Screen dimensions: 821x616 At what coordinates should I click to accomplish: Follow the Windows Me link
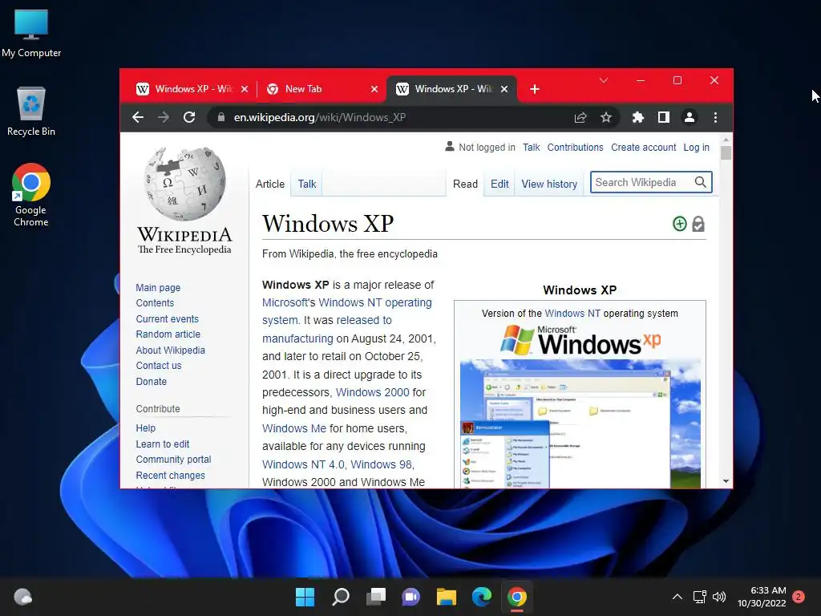tap(293, 428)
